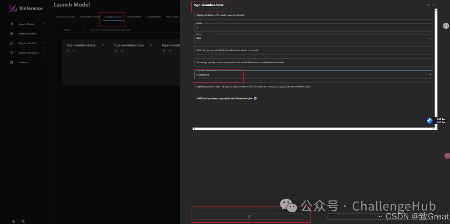Click the vertical scrollbar down arrow
Viewport: 450px width, 224px height.
pos(436,126)
